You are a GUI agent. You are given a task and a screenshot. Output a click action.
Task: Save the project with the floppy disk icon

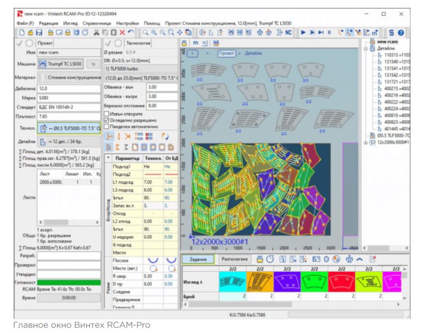coord(39,33)
